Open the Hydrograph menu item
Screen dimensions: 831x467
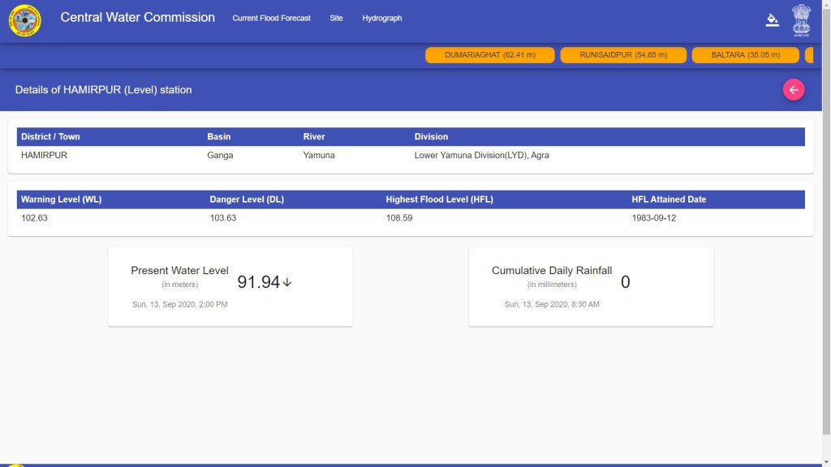pos(381,18)
